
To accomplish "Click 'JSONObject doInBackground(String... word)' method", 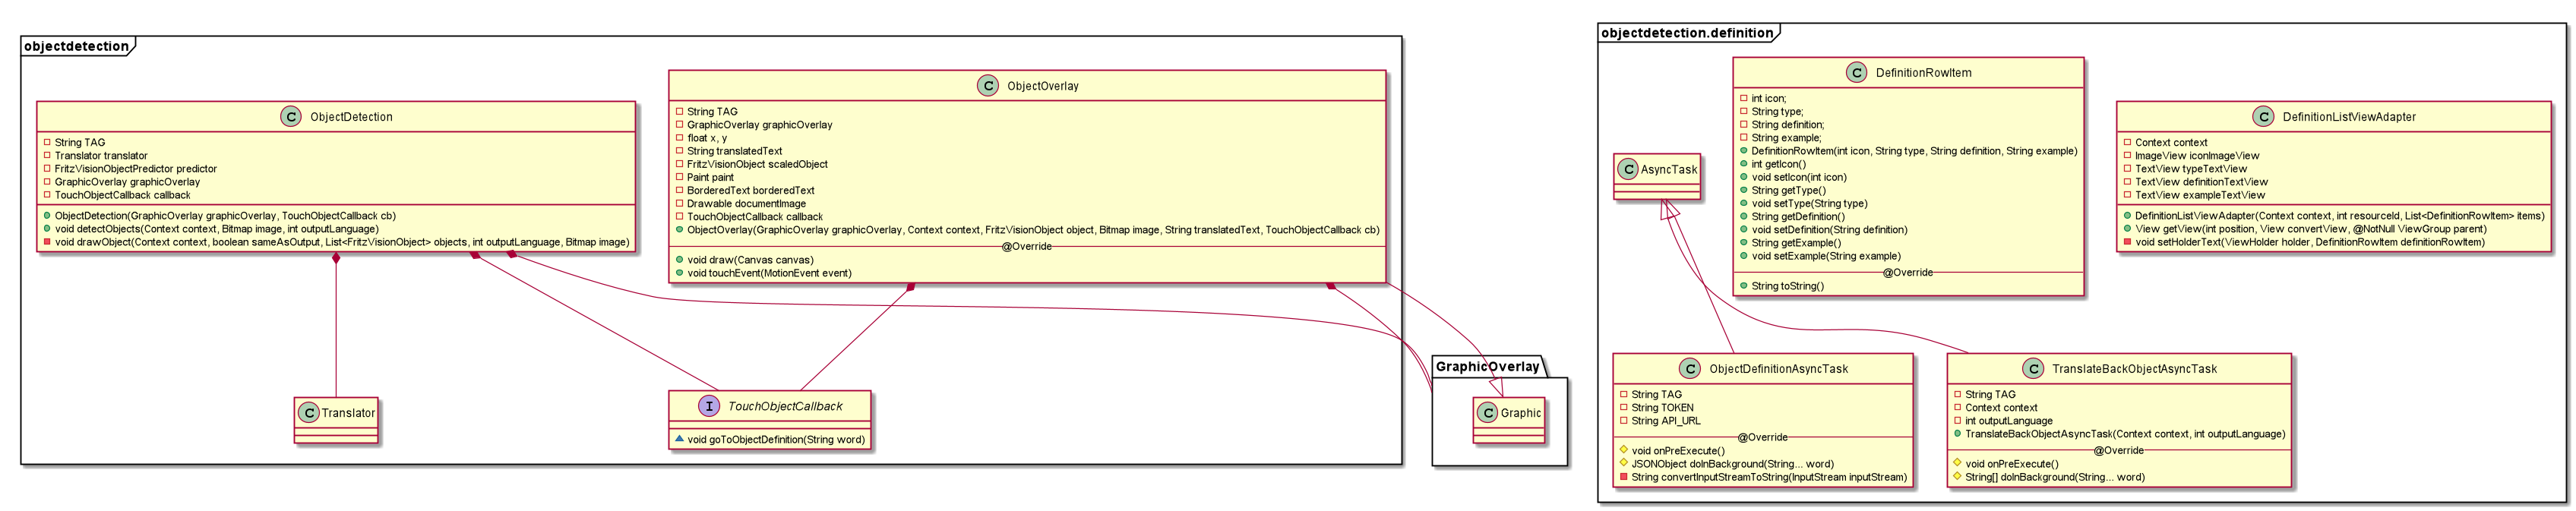I will tap(1733, 464).
